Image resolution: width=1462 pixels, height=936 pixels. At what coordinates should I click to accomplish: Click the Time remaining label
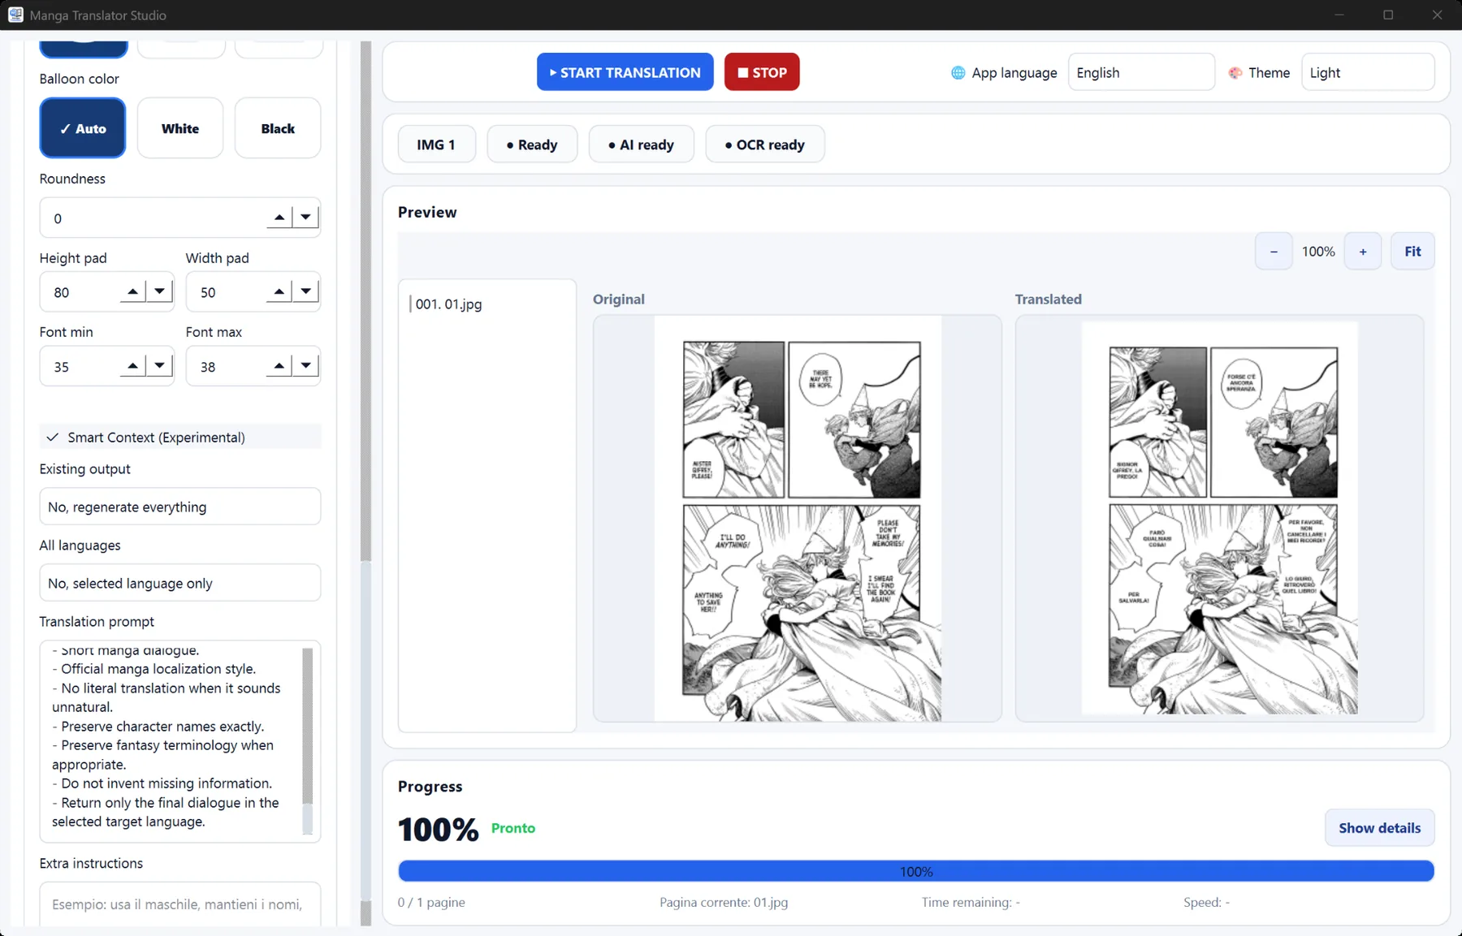click(x=971, y=902)
